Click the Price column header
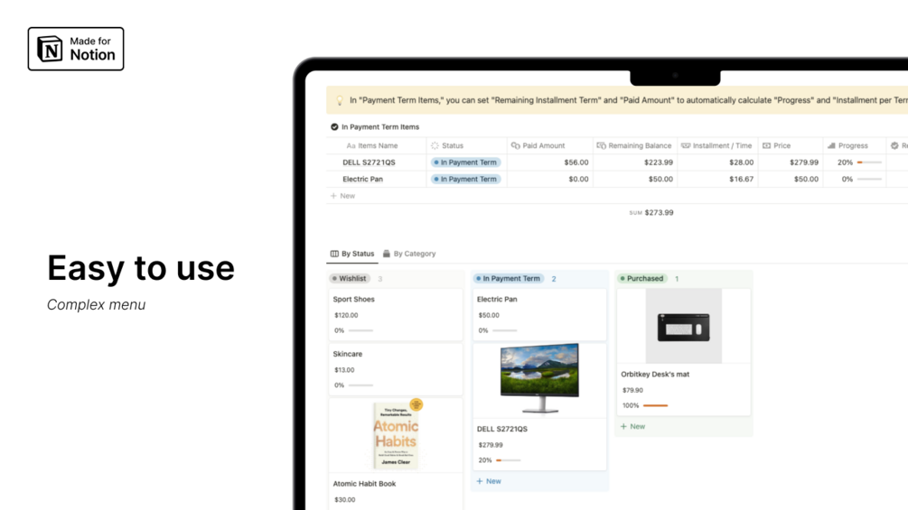The image size is (908, 510). tap(777, 145)
